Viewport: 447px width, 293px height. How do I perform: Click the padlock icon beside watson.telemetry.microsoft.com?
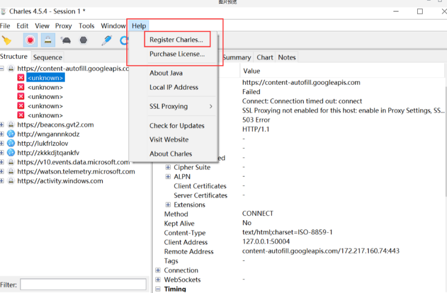(x=11, y=171)
